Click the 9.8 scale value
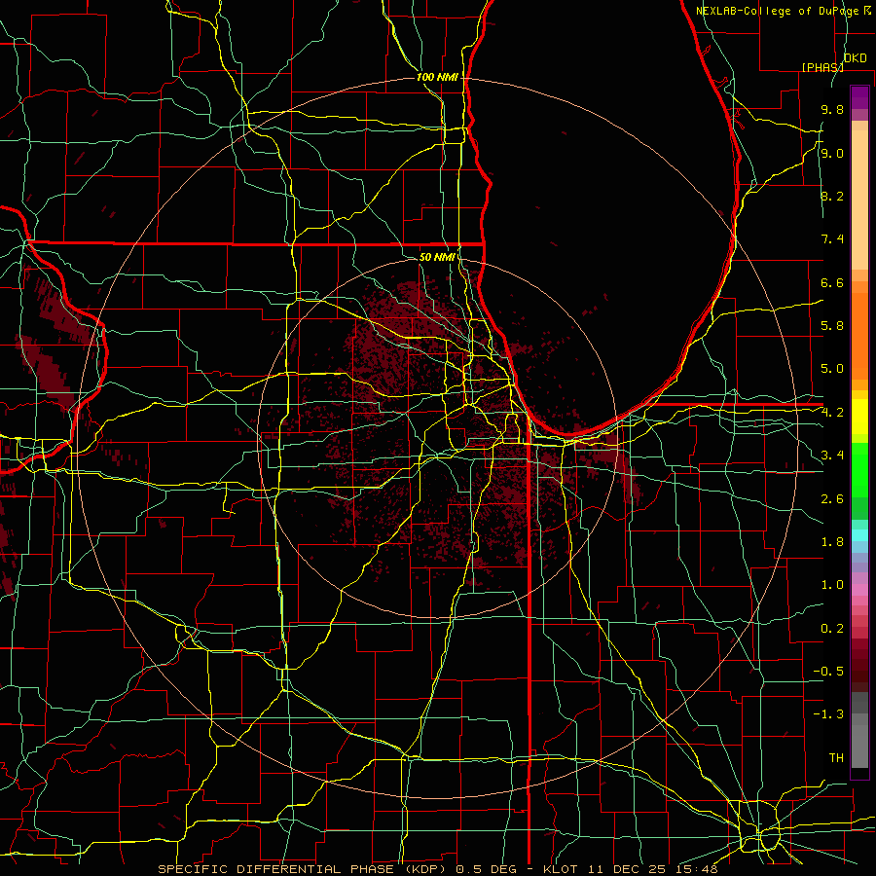This screenshot has width=876, height=876. pos(832,109)
